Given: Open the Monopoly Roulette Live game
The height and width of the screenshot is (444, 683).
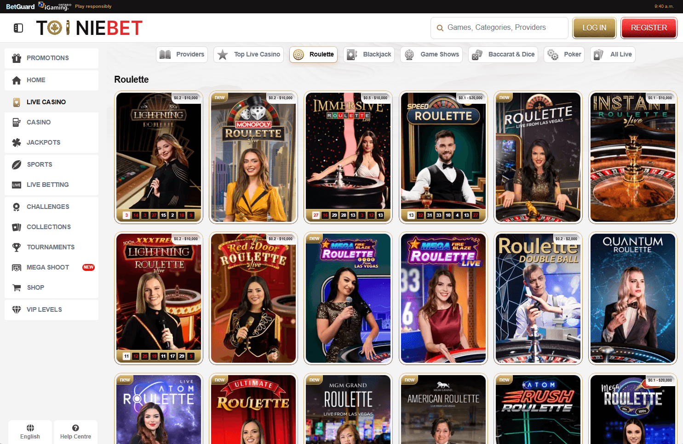Looking at the screenshot, I should (253, 157).
